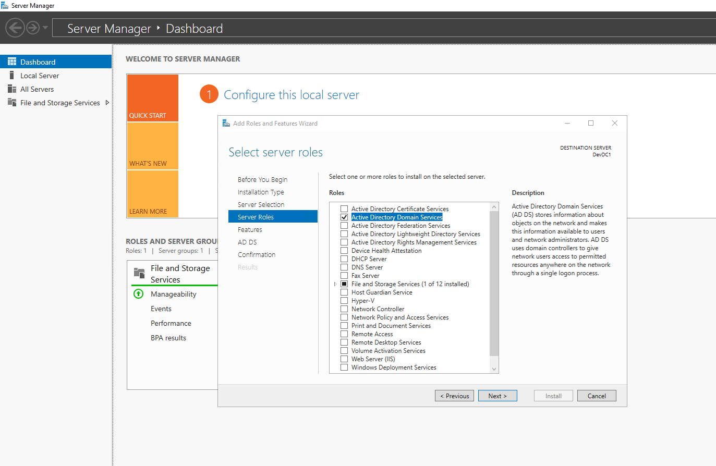Tick the Fax Server checkbox

[x=344, y=276]
